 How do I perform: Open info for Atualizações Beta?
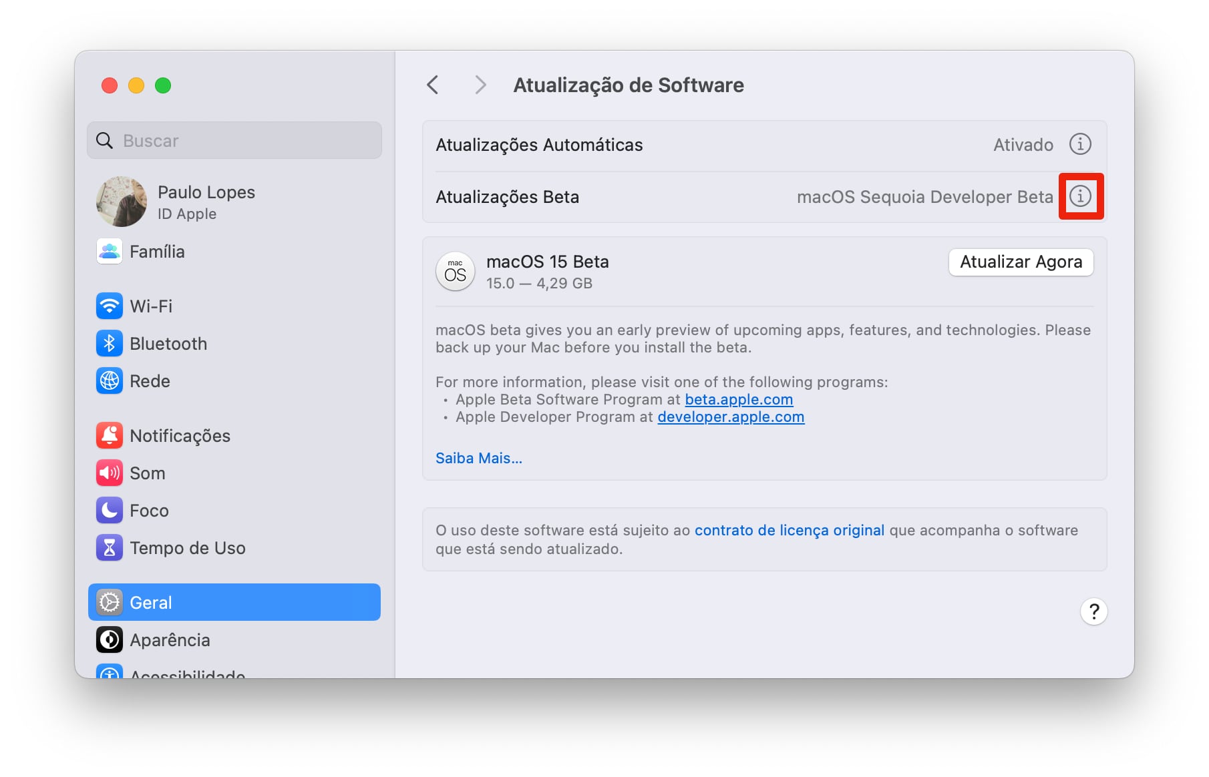pyautogui.click(x=1080, y=196)
